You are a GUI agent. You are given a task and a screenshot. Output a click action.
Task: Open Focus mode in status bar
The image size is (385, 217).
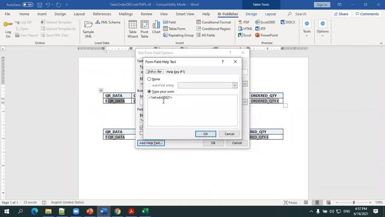tap(290, 203)
